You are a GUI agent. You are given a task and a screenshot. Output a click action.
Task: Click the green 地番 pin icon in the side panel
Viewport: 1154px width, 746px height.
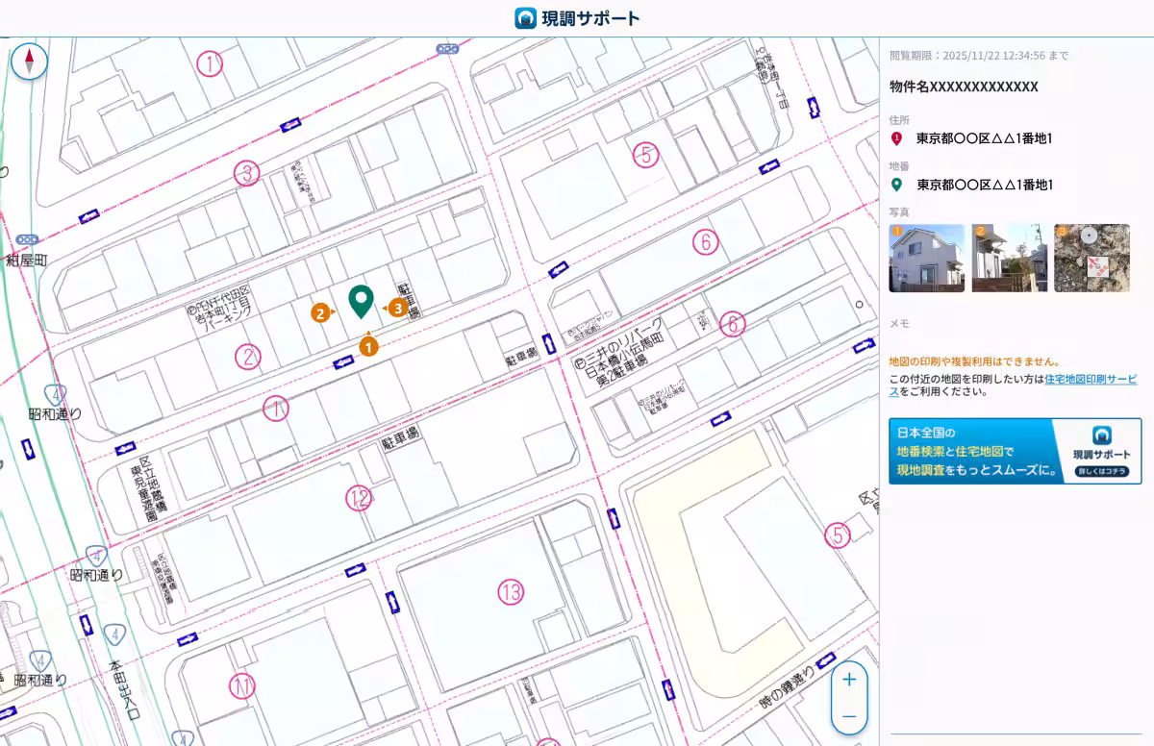896,185
